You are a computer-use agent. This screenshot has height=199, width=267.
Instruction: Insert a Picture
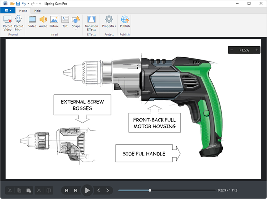(54, 21)
